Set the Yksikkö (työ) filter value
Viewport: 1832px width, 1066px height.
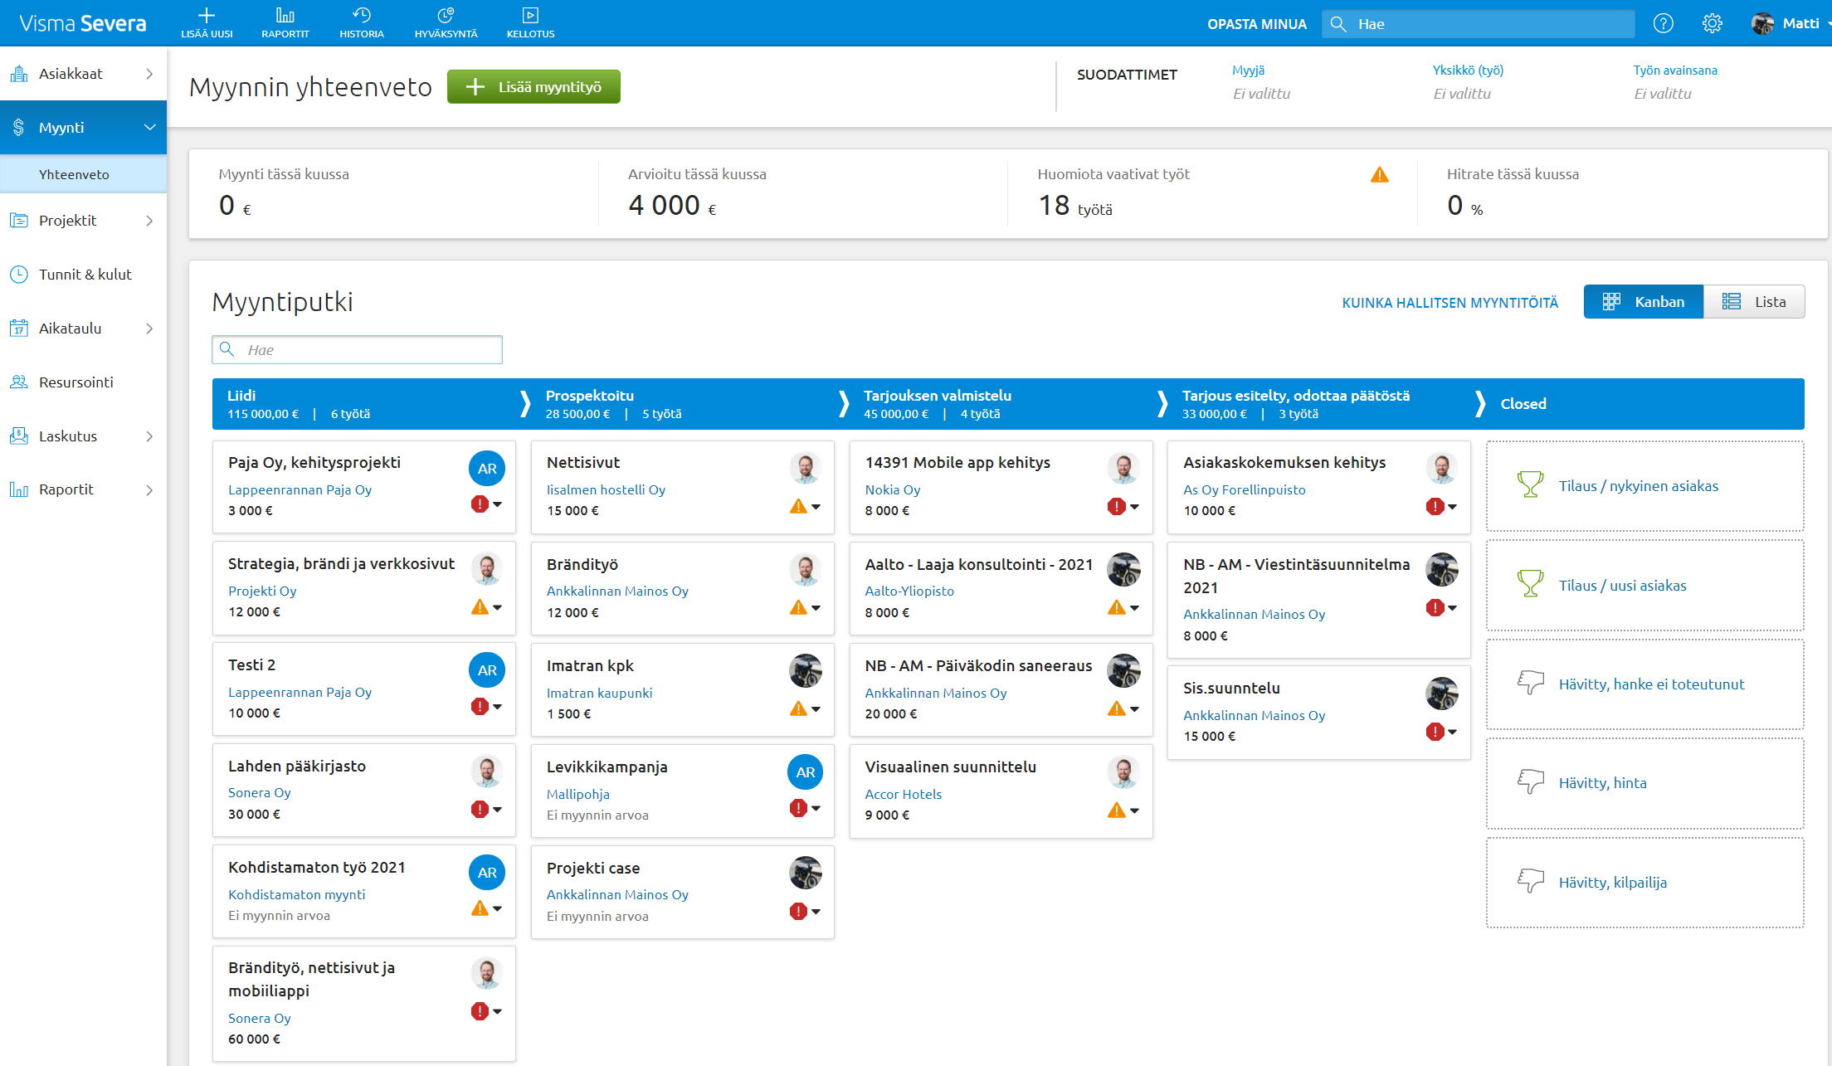(x=1462, y=94)
